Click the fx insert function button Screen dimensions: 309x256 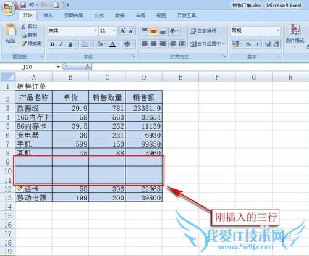pyautogui.click(x=87, y=67)
